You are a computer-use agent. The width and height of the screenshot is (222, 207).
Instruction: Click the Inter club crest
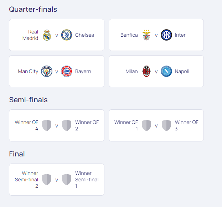(166, 35)
